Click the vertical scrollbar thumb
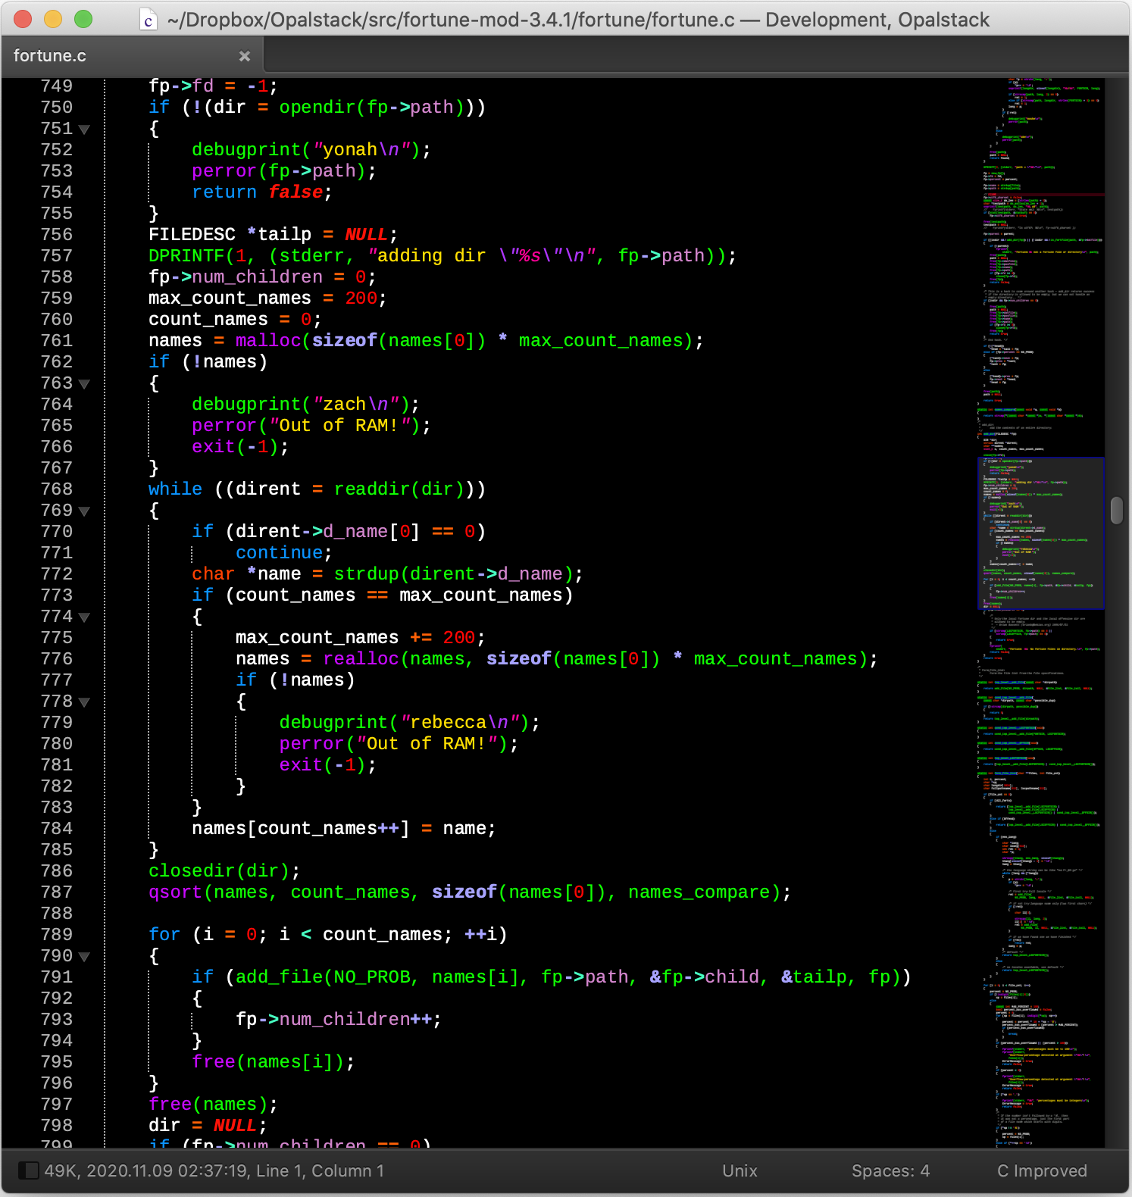The image size is (1132, 1197). [1117, 510]
